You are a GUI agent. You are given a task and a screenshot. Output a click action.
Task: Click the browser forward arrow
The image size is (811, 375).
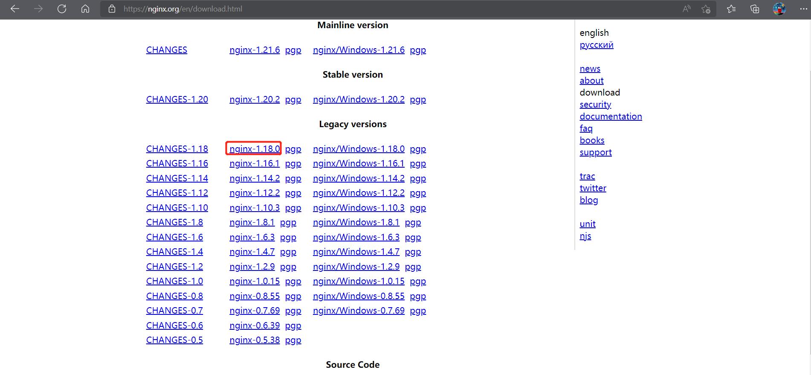38,9
